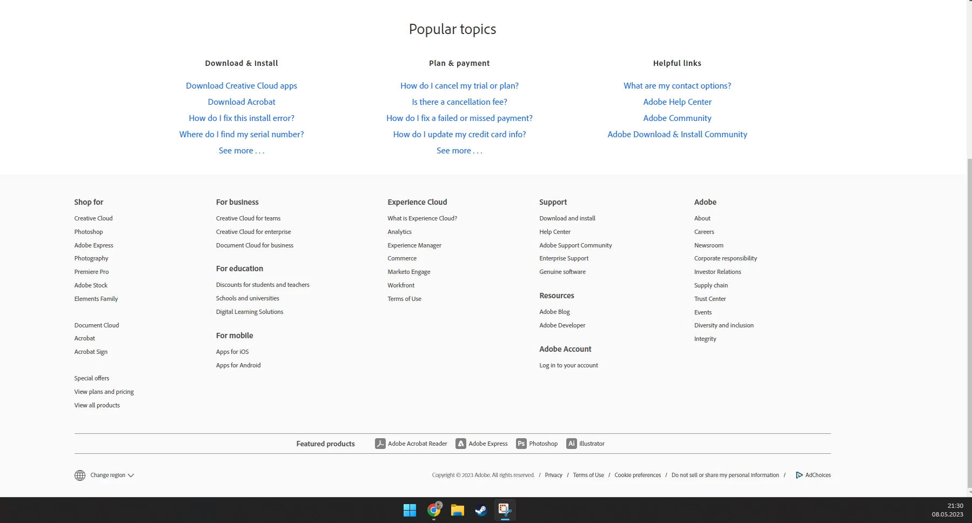Open Experience Manager footer link

414,245
